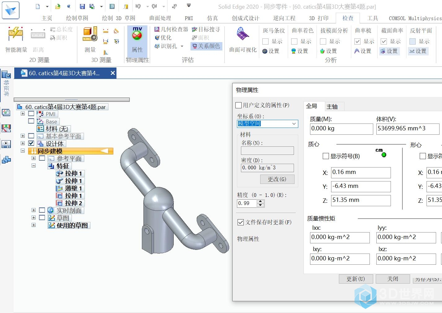Enable Zebra Stripes display checkbox
Image resolution: width=442 pixels, height=313 pixels.
(x=265, y=41)
